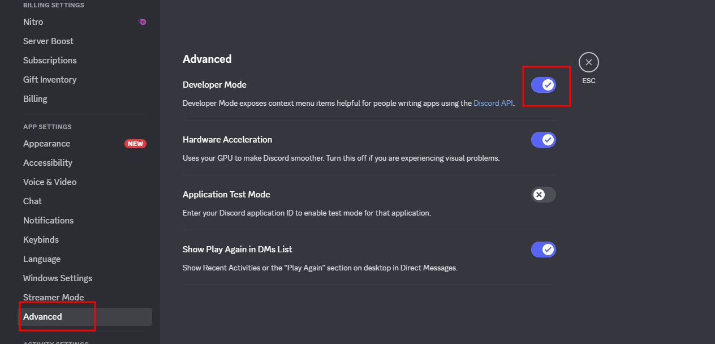Follow the Discord API link

coord(493,104)
